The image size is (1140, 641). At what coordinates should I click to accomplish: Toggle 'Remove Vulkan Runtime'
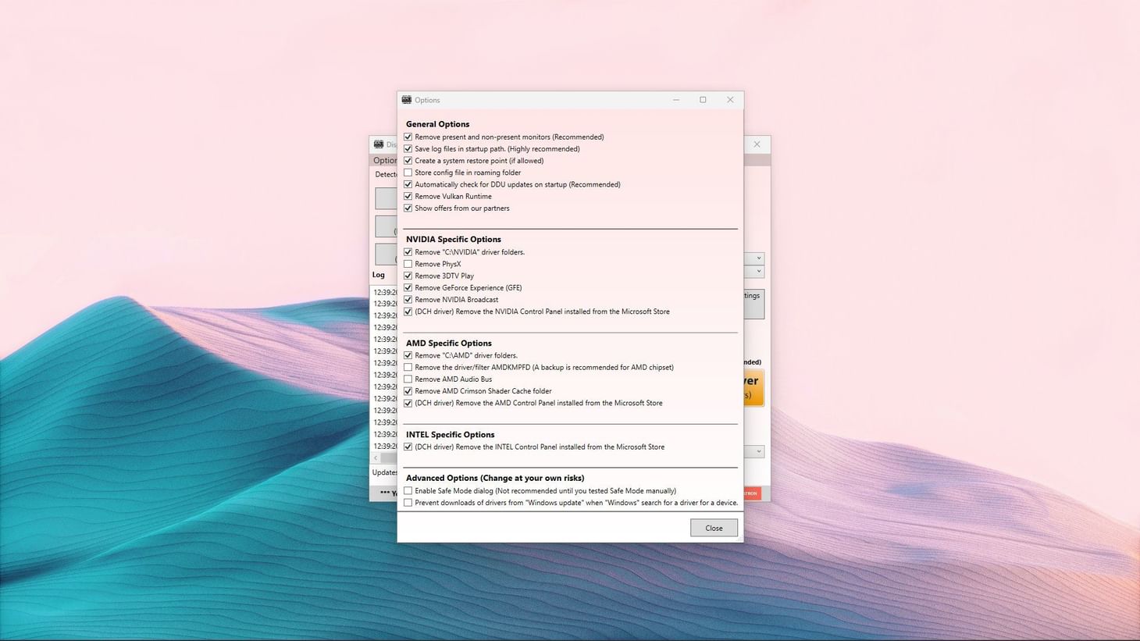point(408,196)
